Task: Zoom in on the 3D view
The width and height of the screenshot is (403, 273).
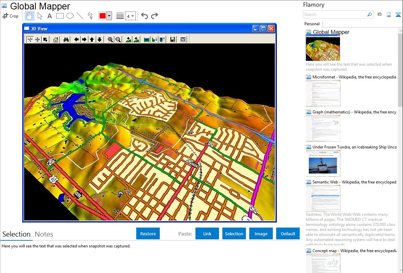Action: click(x=110, y=39)
